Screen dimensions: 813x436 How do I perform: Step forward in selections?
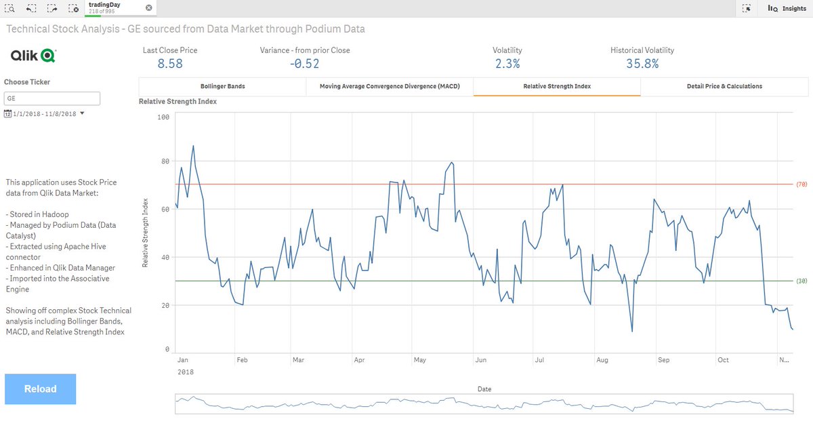(x=52, y=9)
